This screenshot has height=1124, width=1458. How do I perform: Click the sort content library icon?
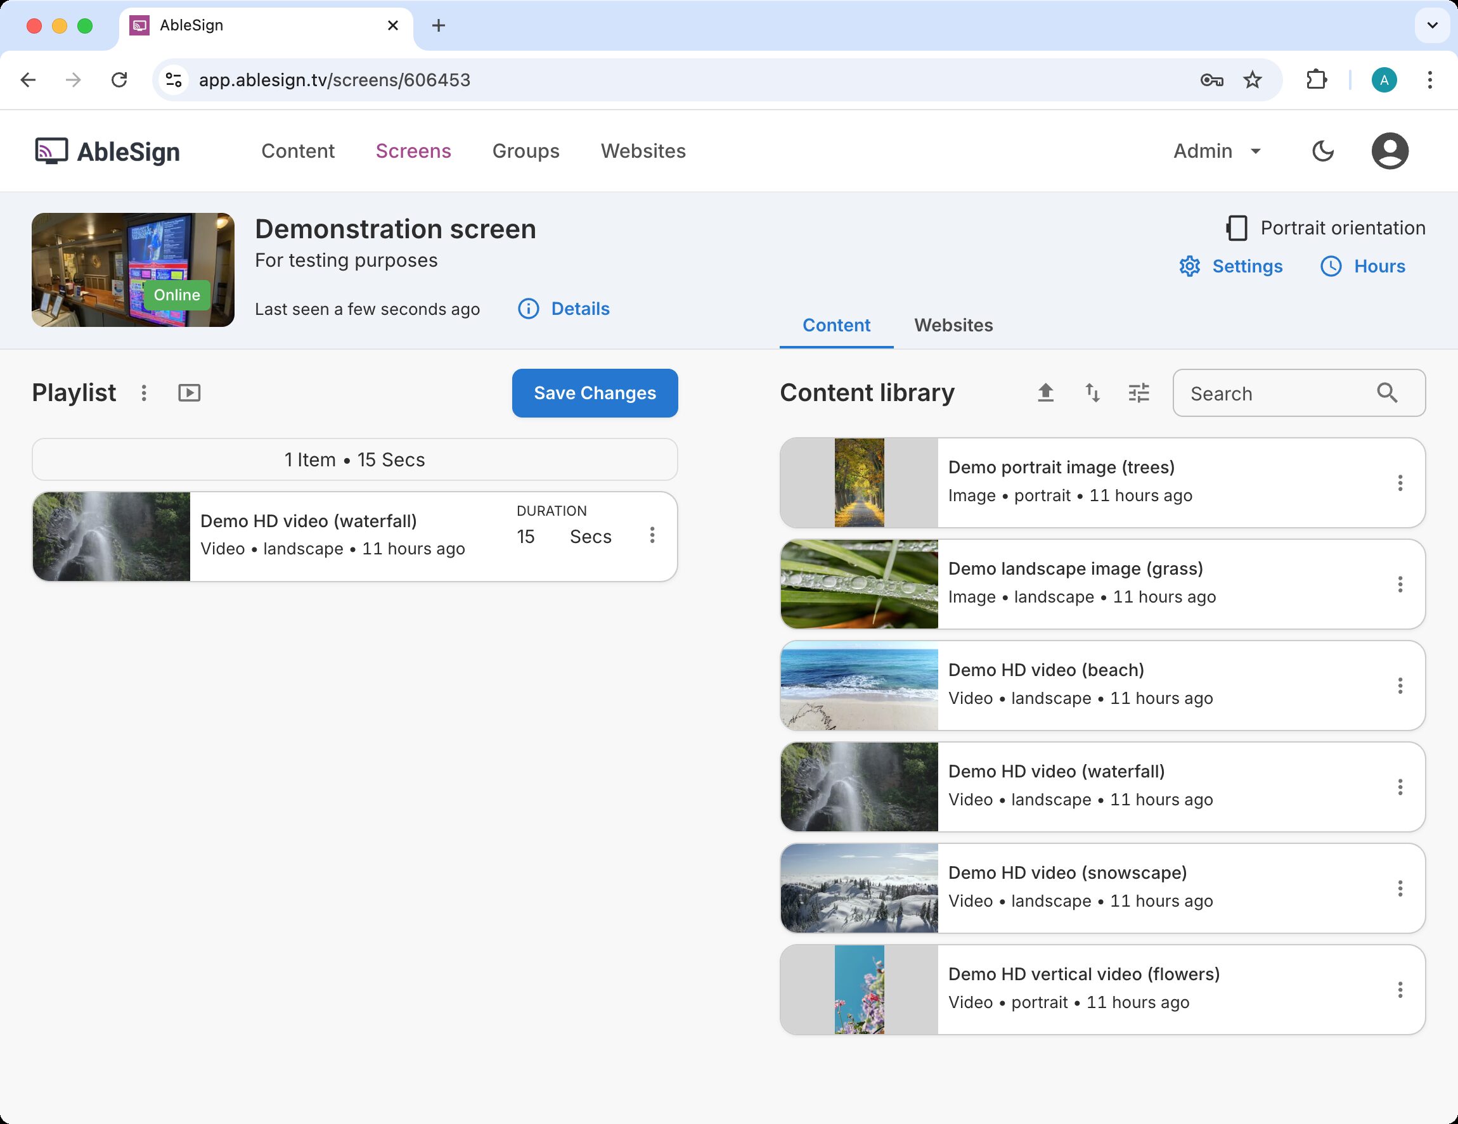(x=1092, y=393)
